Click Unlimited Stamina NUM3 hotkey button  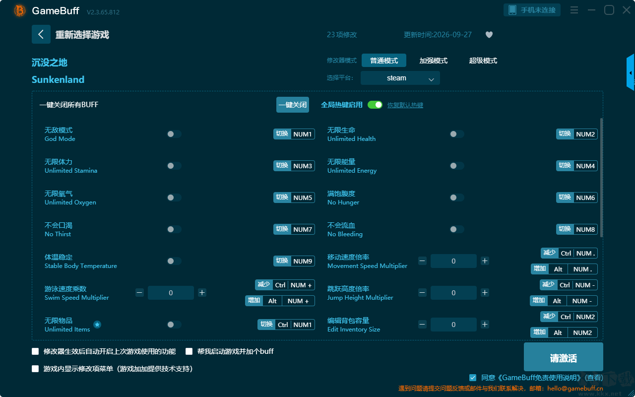click(294, 166)
